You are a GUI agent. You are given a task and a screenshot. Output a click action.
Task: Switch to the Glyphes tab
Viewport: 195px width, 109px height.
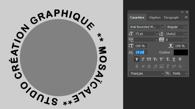click(155, 17)
